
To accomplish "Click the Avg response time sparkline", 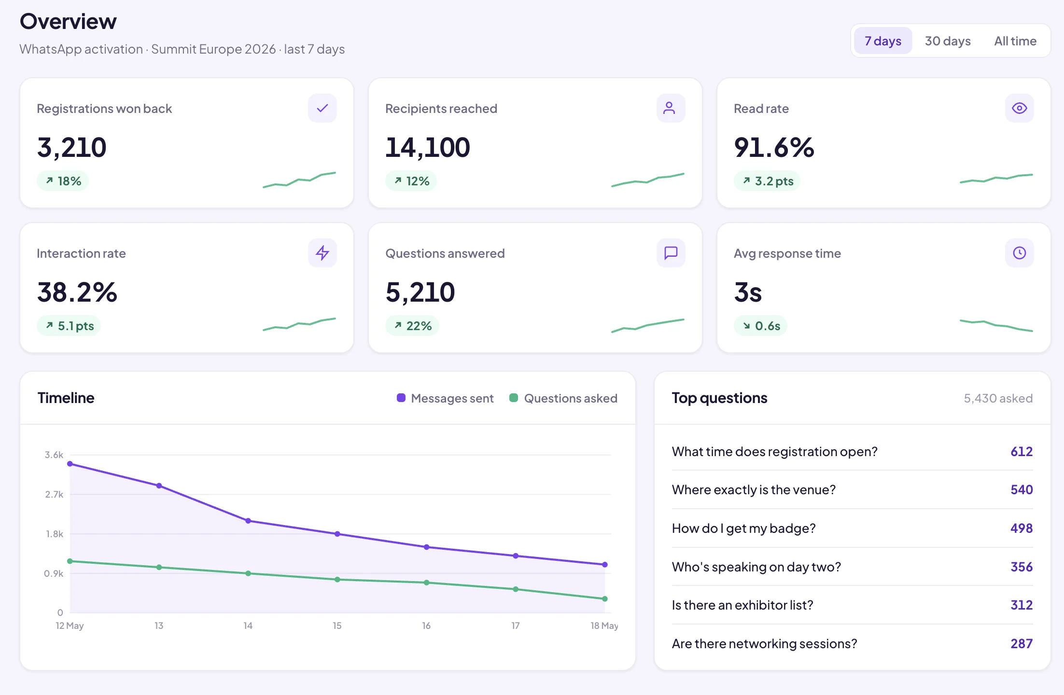I will pos(996,325).
